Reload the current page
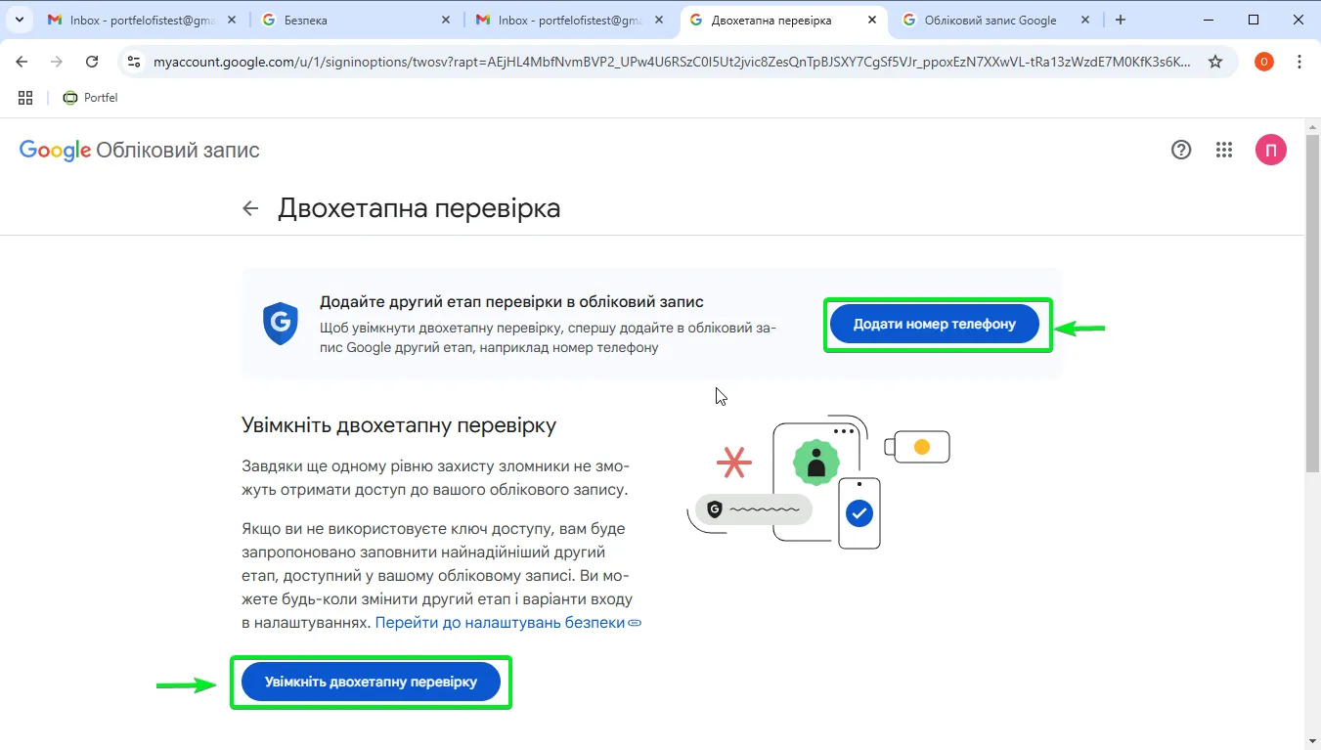Screen dimensions: 1321x750 (x=92, y=62)
